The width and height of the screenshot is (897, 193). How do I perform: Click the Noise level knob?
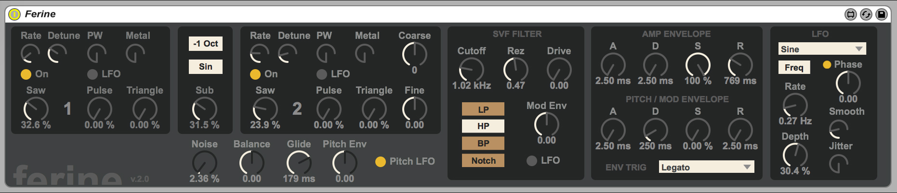pyautogui.click(x=204, y=163)
